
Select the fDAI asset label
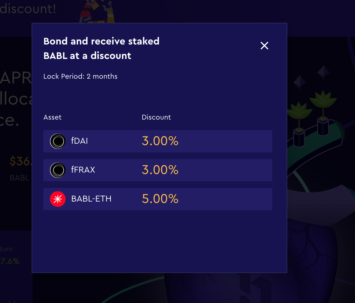tap(79, 141)
